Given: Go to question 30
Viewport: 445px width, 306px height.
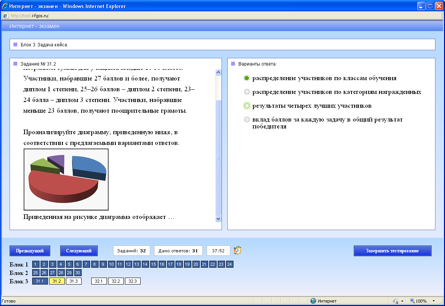Looking at the screenshot, I should point(77,273).
